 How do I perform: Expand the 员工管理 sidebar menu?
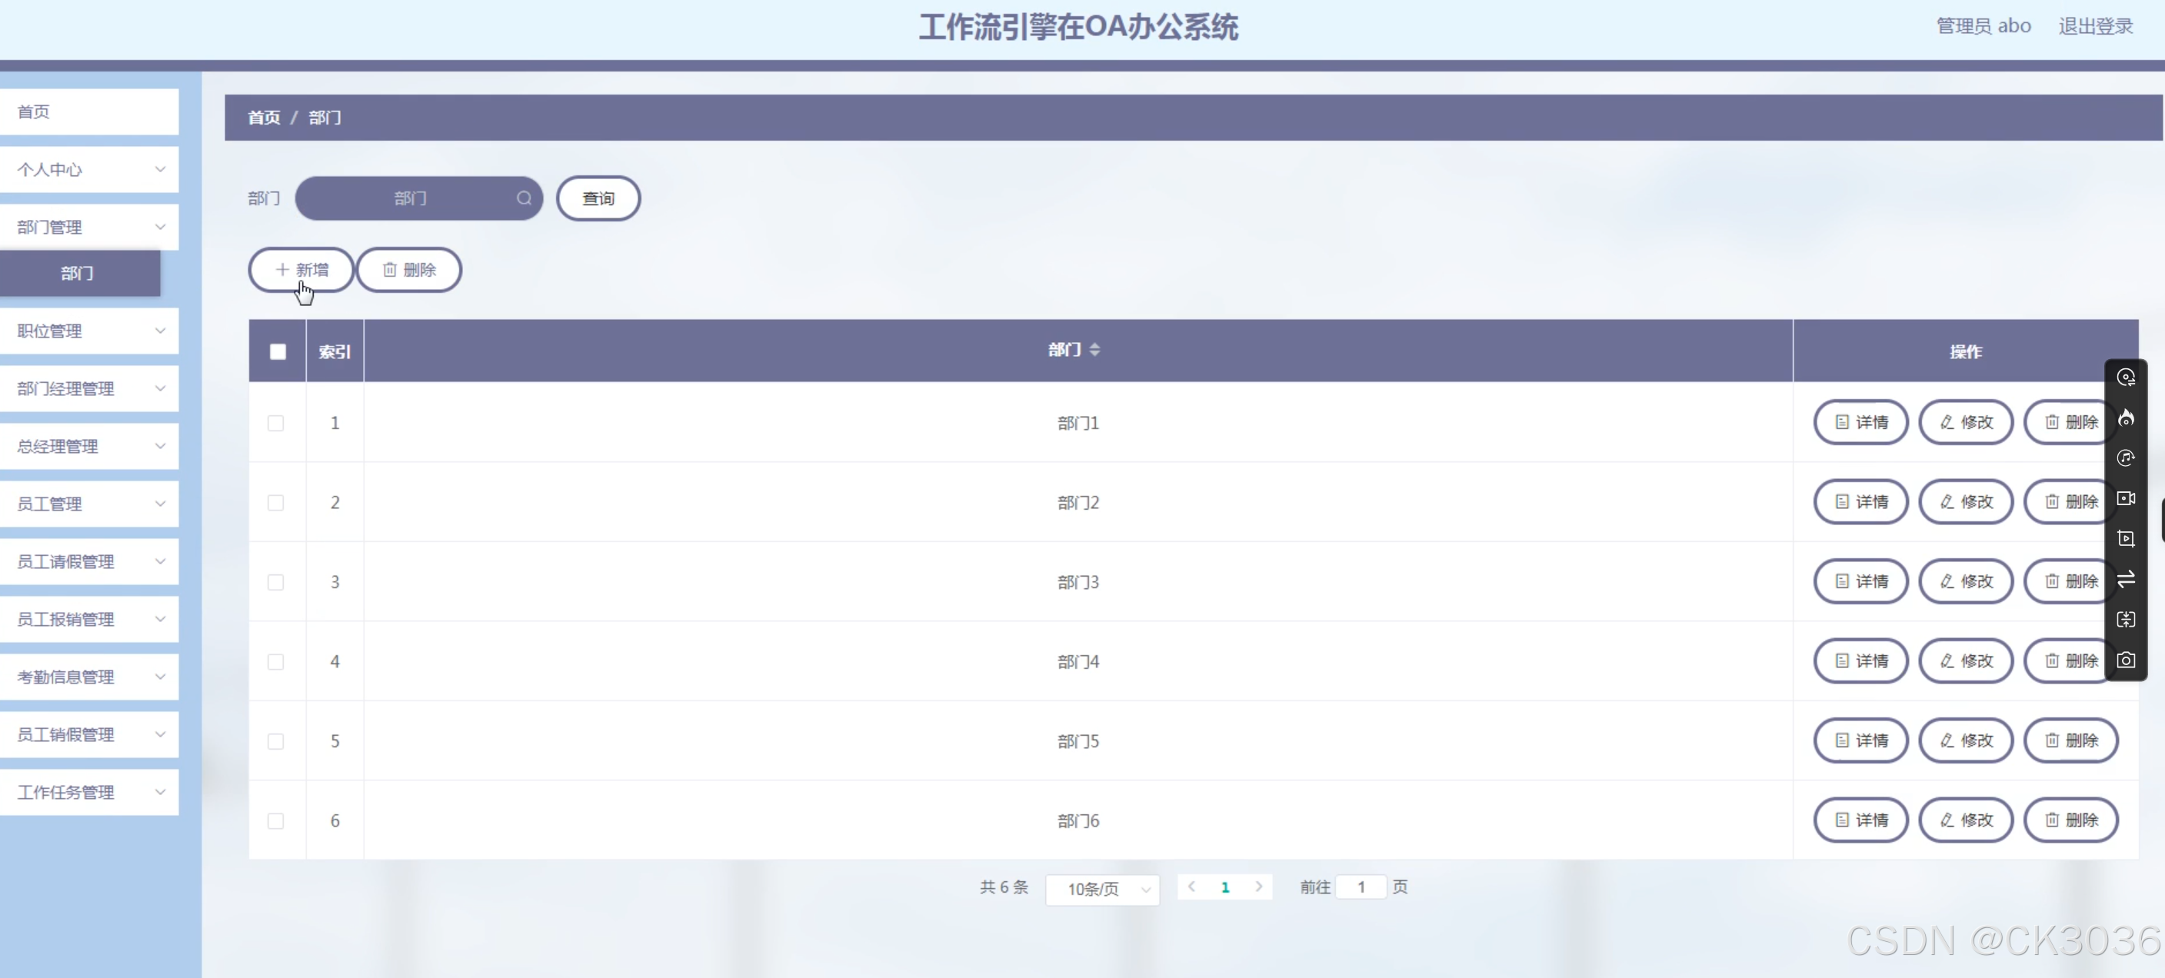[89, 504]
